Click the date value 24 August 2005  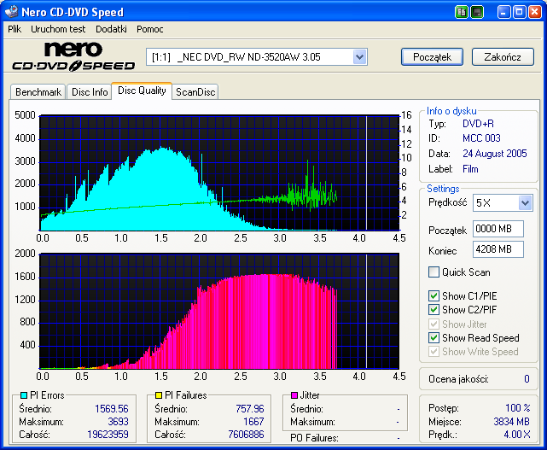coord(495,154)
